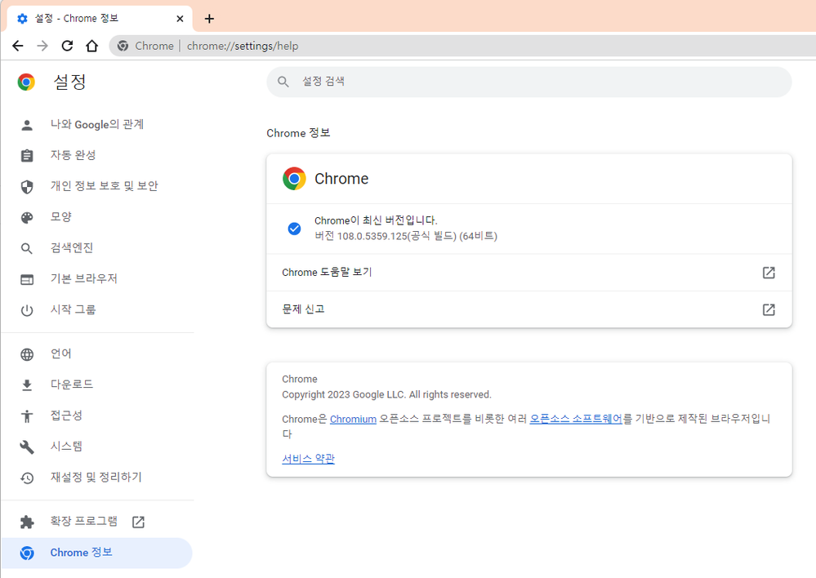The width and height of the screenshot is (816, 578).
Task: Open the 서비스 약관 link
Action: [x=308, y=459]
